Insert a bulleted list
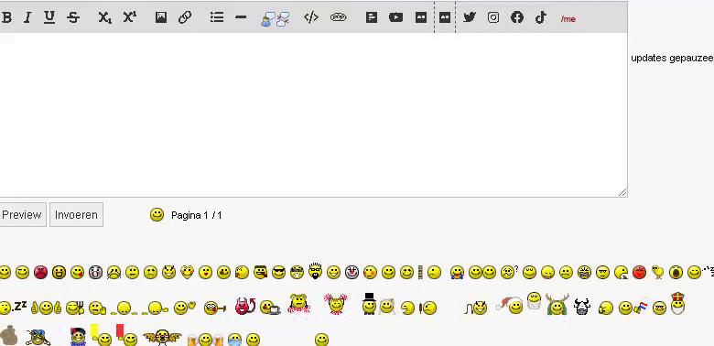This screenshot has height=346, width=714. tap(217, 17)
